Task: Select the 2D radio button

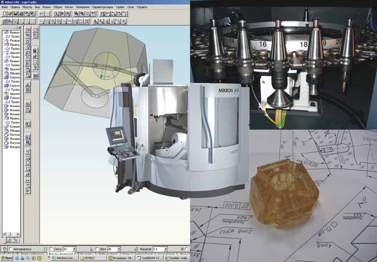Action: tap(187, 249)
